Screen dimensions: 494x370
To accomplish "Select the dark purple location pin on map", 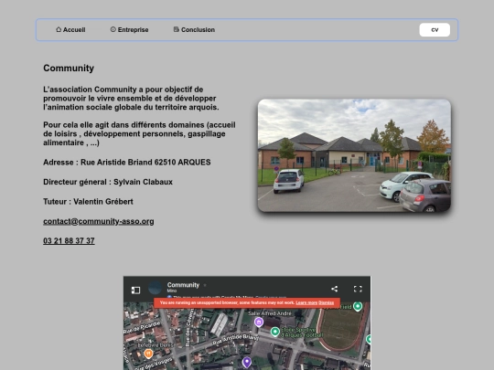I will point(247,362).
